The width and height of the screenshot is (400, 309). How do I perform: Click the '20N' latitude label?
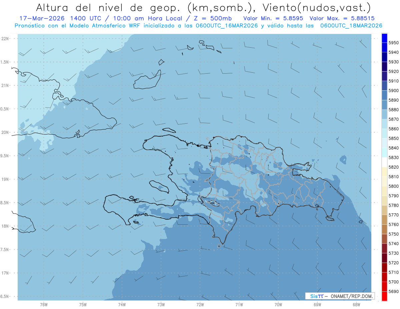coord(5,132)
